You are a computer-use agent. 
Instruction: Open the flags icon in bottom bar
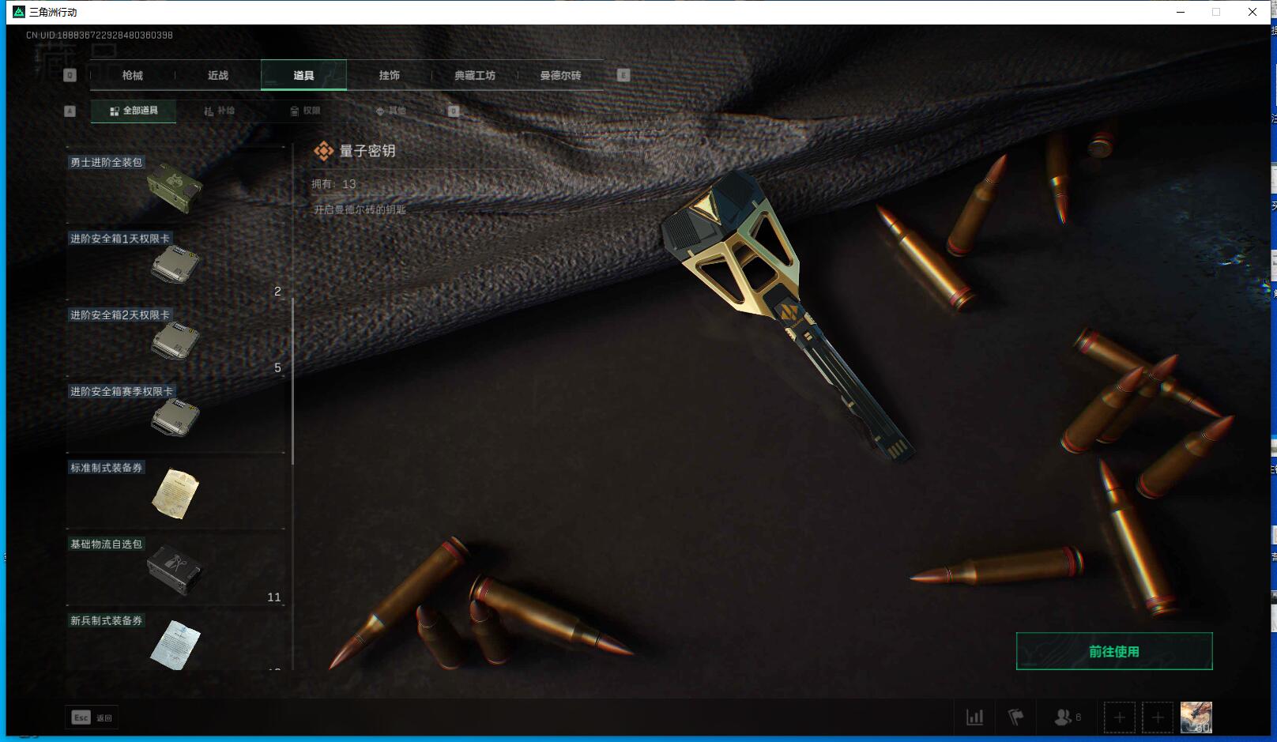tap(1016, 718)
